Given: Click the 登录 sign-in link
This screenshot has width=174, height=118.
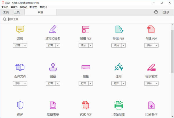Looking at the screenshot, I should (166, 12).
